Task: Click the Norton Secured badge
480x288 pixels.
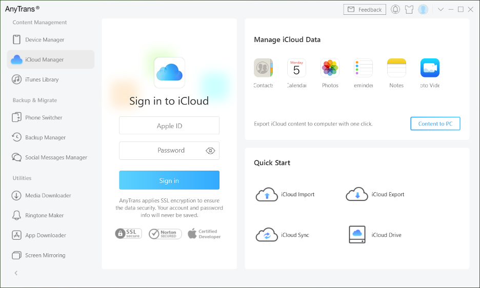Action: tap(165, 234)
